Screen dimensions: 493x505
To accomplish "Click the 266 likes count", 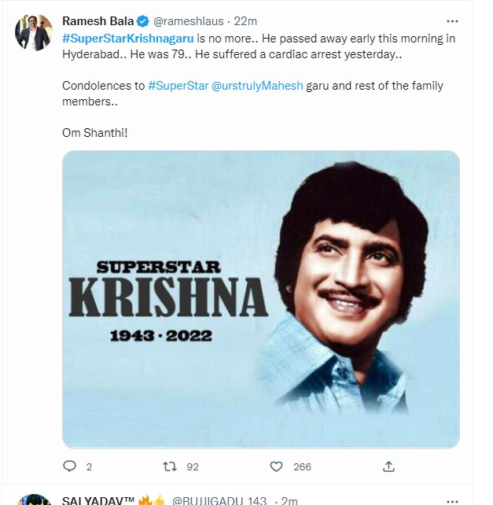I will pos(302,467).
